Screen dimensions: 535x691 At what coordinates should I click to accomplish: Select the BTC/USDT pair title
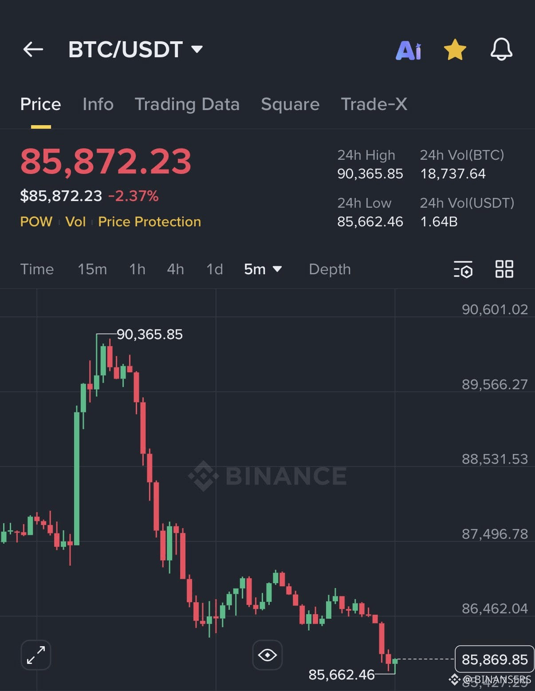[x=126, y=49]
